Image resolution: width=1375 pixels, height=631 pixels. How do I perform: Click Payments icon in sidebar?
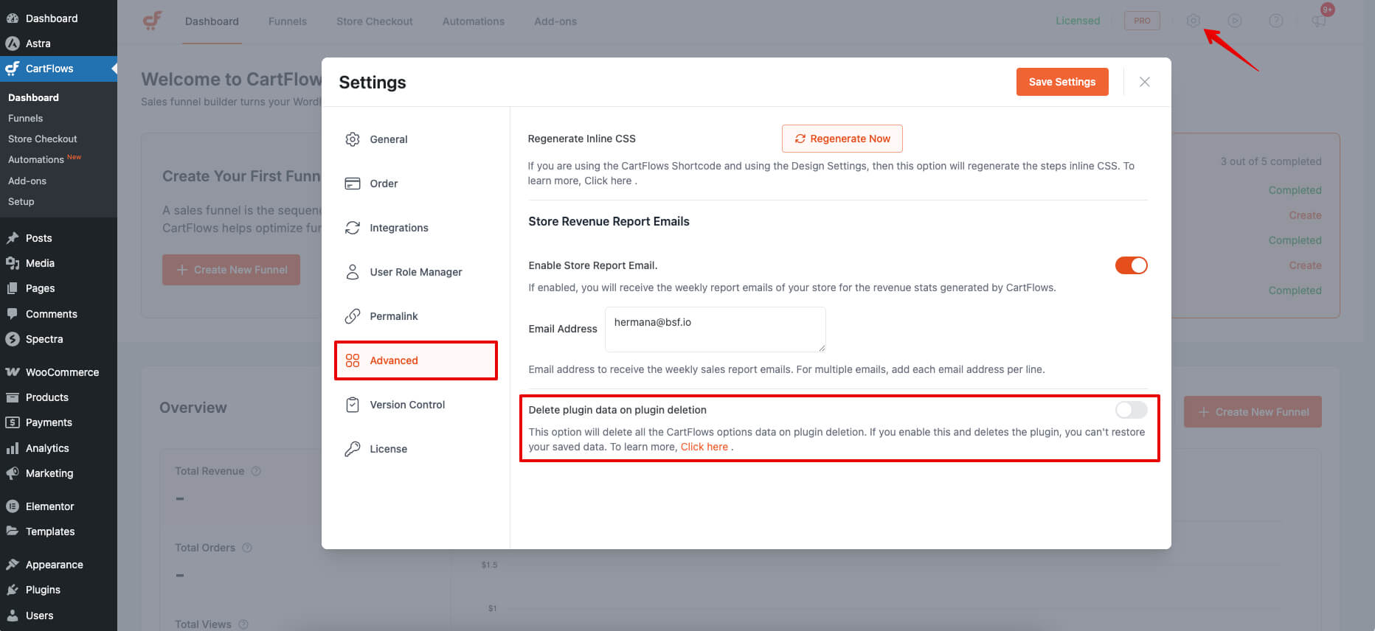click(x=13, y=422)
